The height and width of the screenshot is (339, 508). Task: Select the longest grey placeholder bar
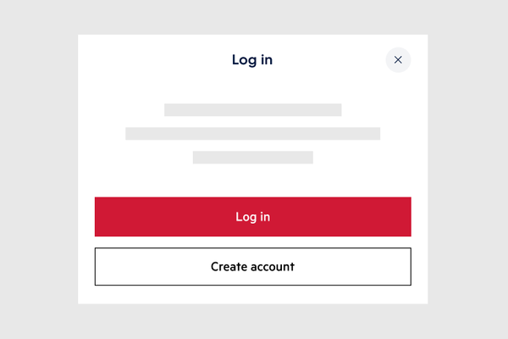252,133
